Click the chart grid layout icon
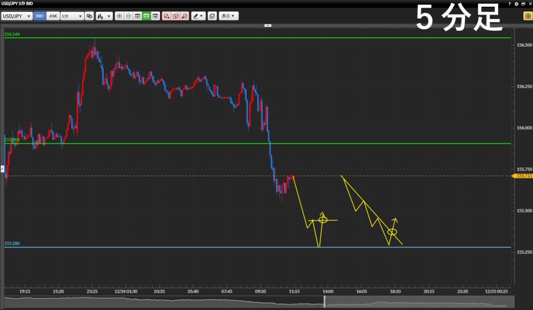 137,16
